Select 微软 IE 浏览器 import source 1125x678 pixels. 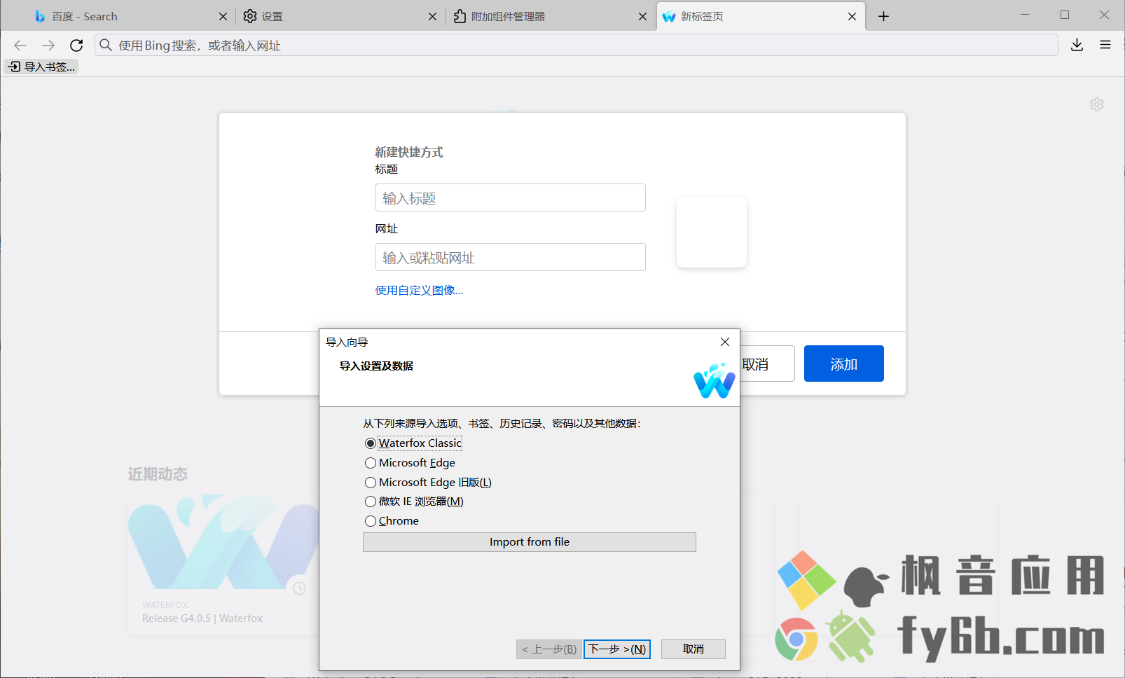[x=414, y=501]
